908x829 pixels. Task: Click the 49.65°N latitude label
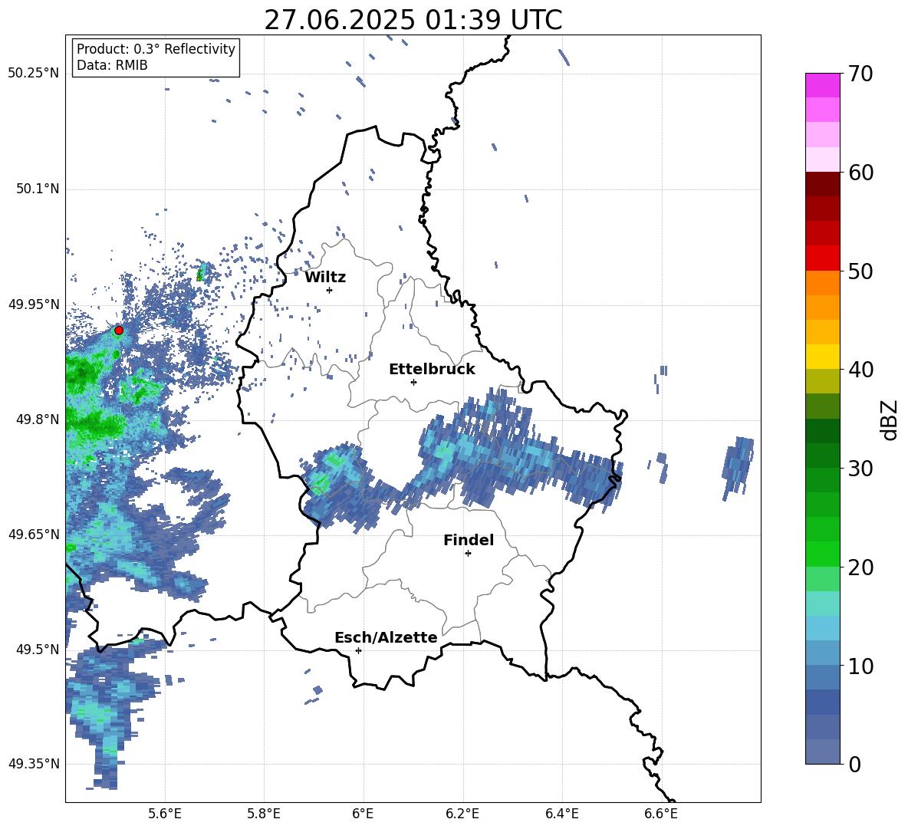[x=34, y=534]
